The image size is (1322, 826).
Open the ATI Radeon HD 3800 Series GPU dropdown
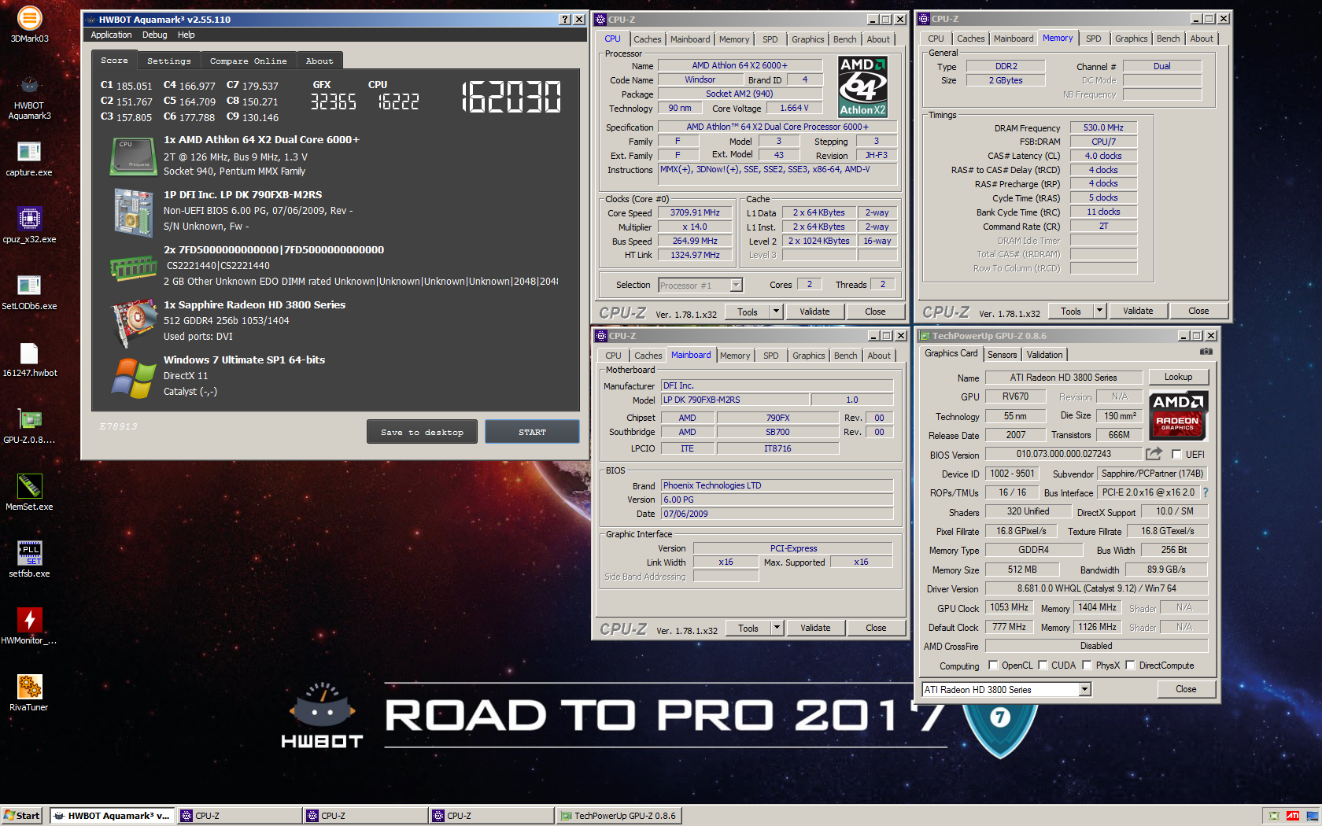pyautogui.click(x=1084, y=689)
